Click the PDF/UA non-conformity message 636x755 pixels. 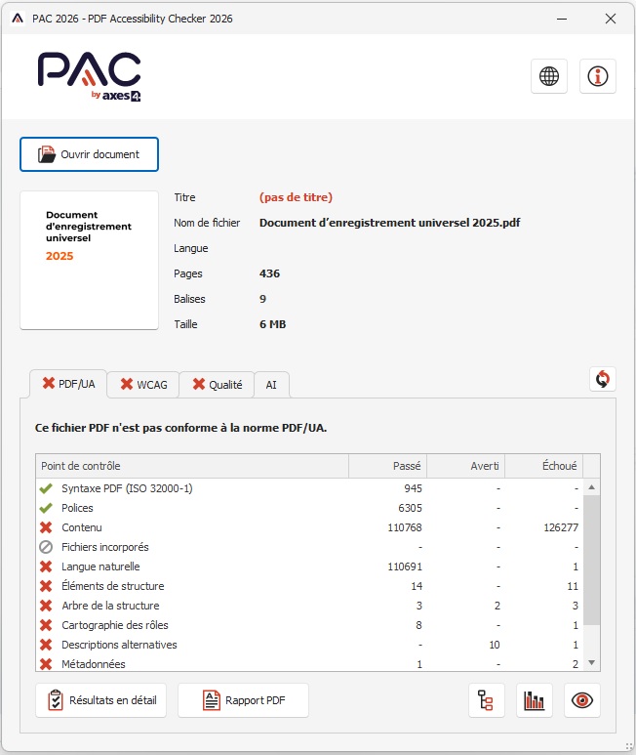coord(180,428)
